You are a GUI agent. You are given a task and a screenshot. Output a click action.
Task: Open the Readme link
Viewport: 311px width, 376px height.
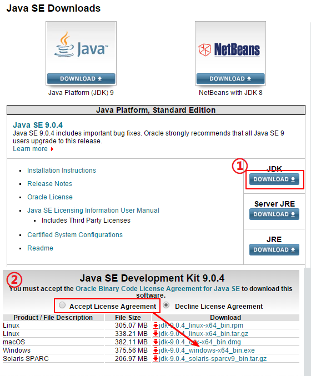[x=41, y=248]
